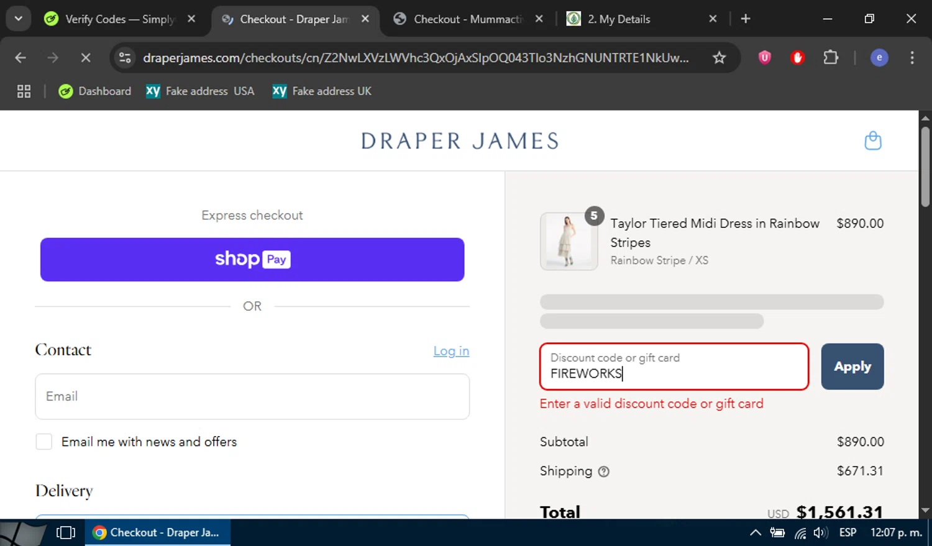The width and height of the screenshot is (932, 546).
Task: Tick Email me with news and offers
Action: (44, 442)
